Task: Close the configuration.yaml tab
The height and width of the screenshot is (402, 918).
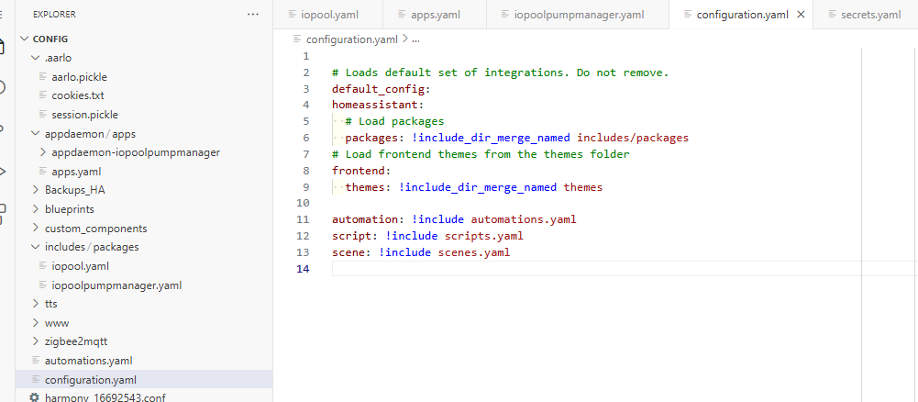Action: point(802,15)
